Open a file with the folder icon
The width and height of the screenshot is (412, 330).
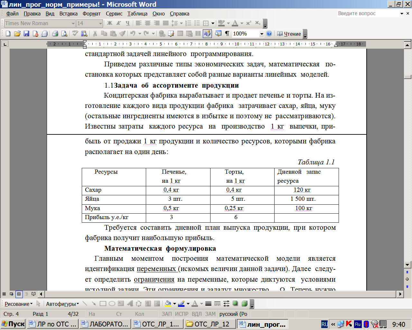(x=17, y=34)
